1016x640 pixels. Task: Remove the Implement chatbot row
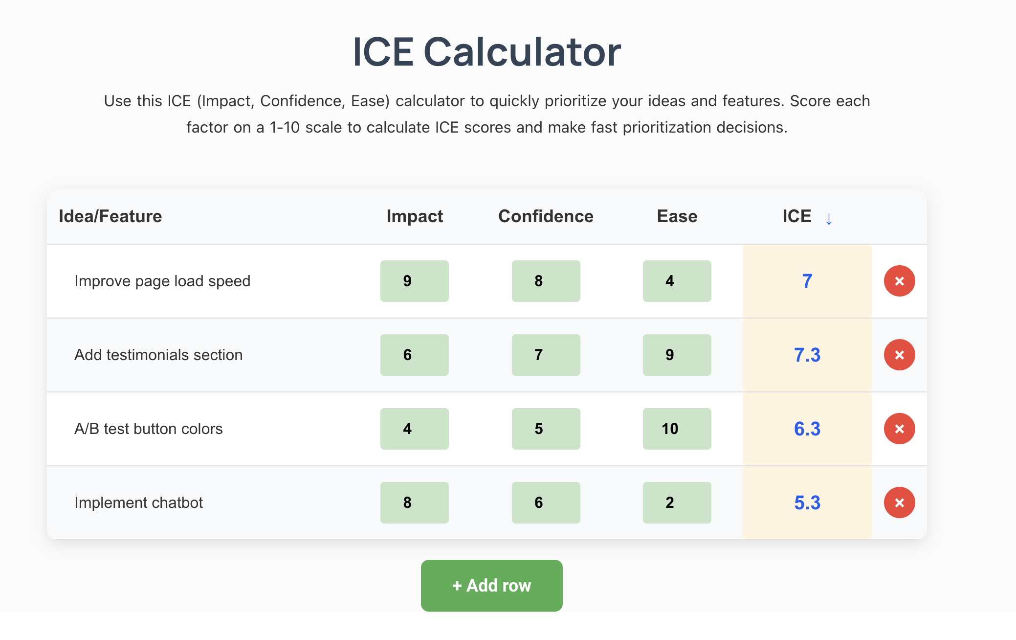[x=899, y=503]
